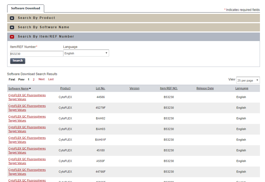Expand the Search By Software Name plus icon
The width and height of the screenshot is (265, 182).
point(12,27)
